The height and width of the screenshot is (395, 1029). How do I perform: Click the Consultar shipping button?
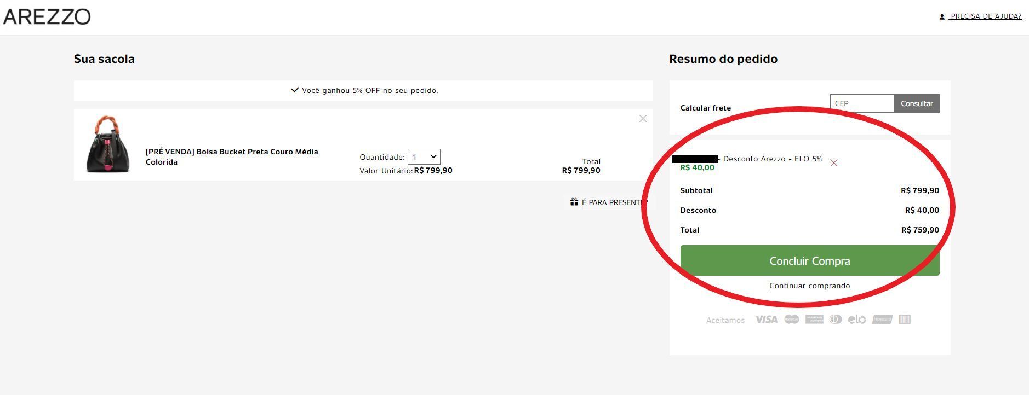click(x=917, y=103)
